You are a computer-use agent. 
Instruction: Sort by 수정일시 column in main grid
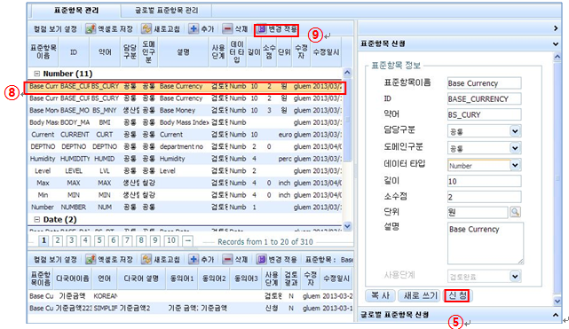coord(326,52)
